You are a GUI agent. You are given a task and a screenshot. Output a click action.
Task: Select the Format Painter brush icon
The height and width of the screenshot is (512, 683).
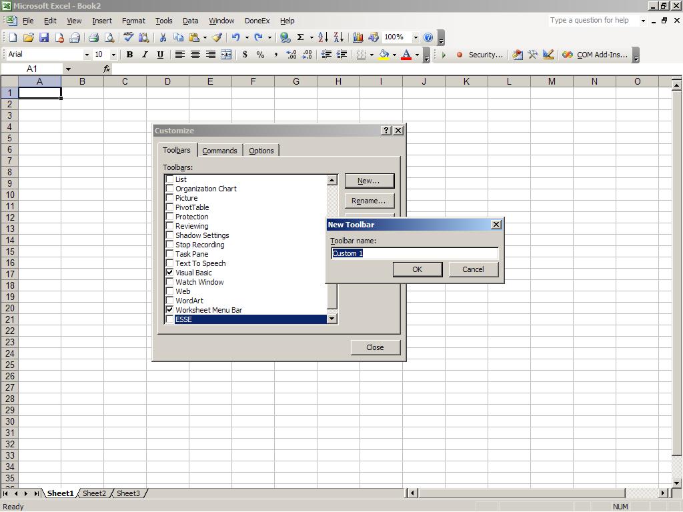[x=217, y=37]
